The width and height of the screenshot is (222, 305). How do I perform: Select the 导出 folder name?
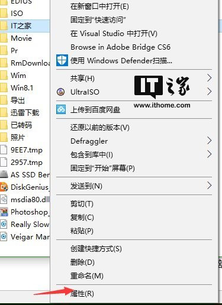click(x=18, y=100)
